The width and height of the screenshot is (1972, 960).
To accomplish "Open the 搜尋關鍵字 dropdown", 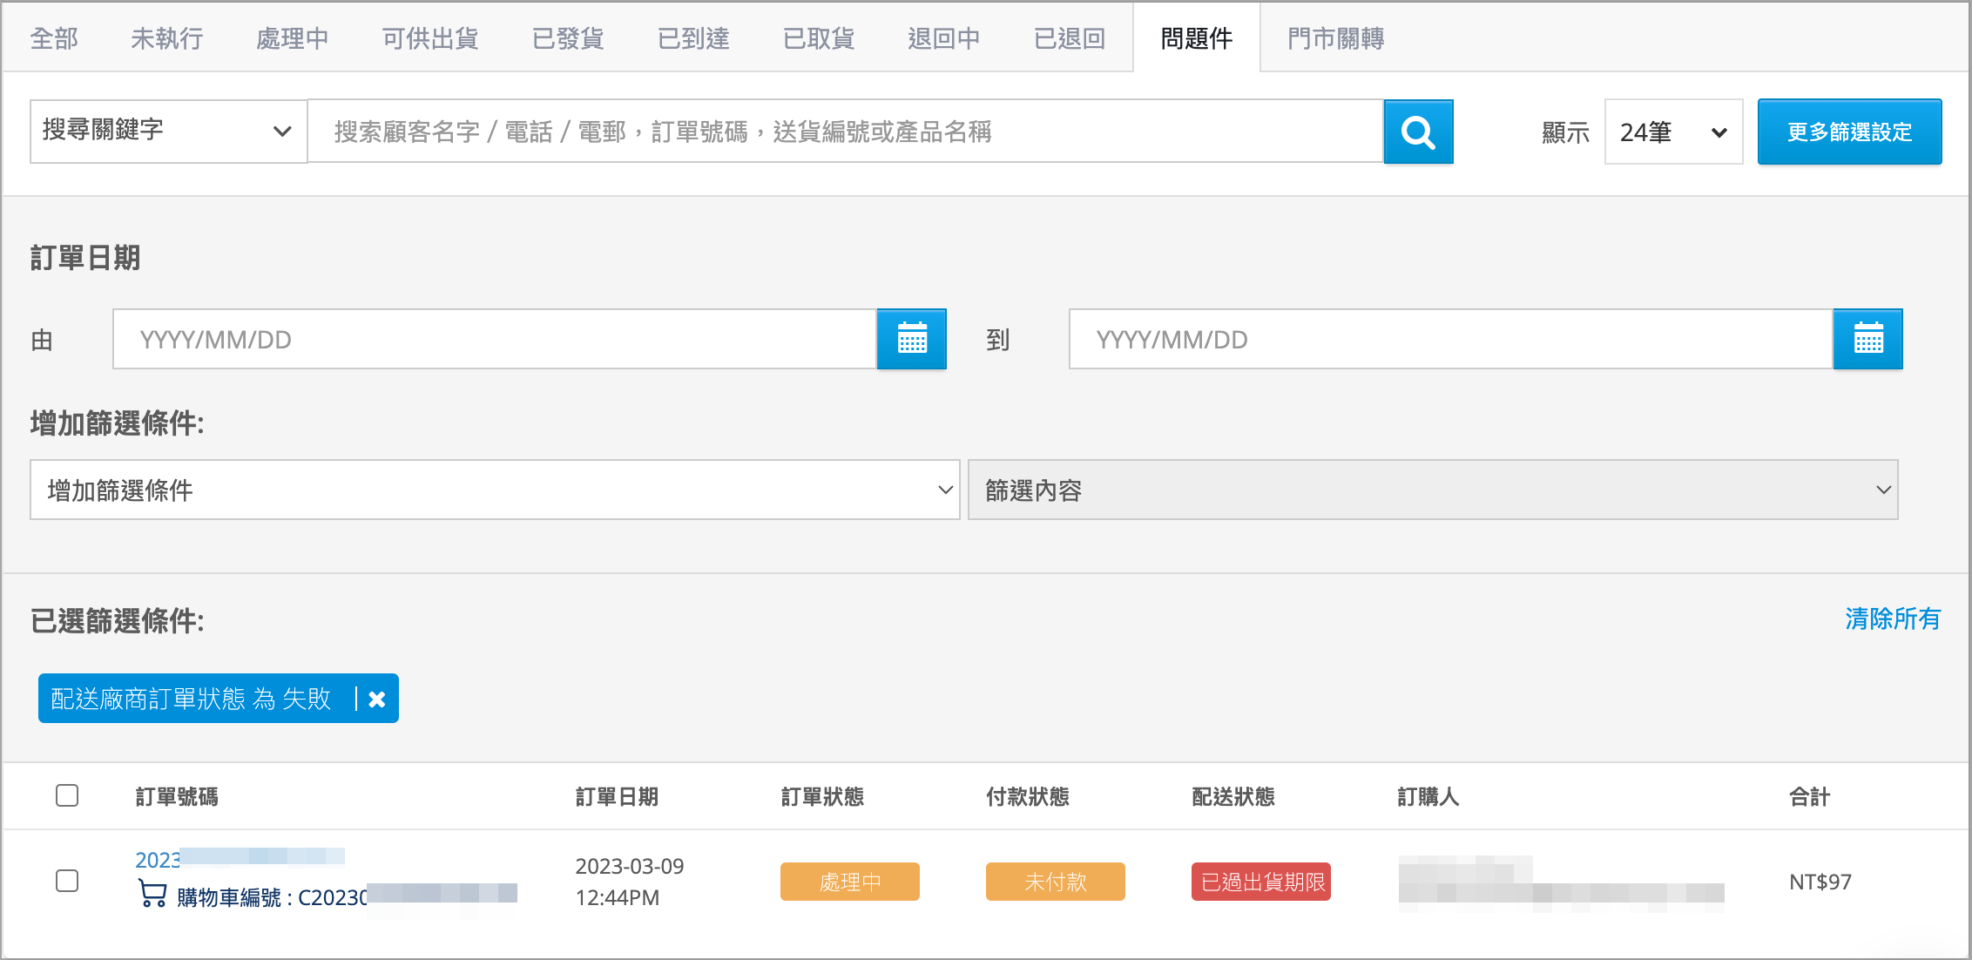I will 168,131.
